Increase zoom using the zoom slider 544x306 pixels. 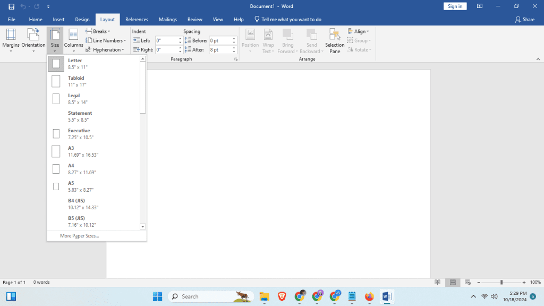(x=524, y=282)
